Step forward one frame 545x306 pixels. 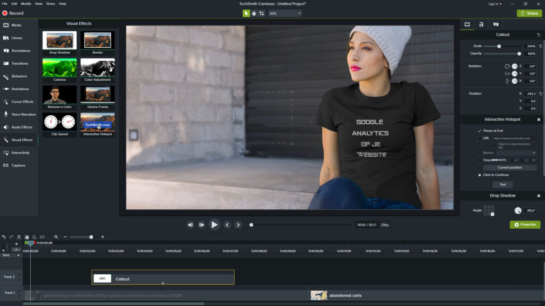pos(202,225)
